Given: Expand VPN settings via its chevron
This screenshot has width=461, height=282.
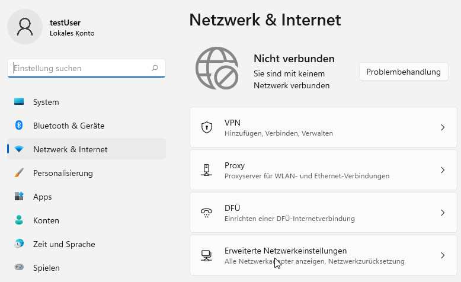Looking at the screenshot, I should (x=442, y=127).
